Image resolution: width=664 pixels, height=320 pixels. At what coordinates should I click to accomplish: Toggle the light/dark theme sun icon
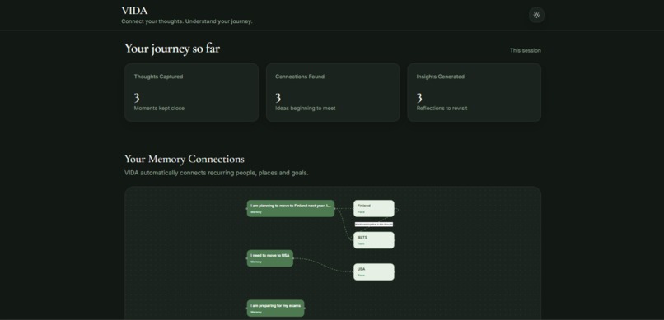click(x=536, y=15)
